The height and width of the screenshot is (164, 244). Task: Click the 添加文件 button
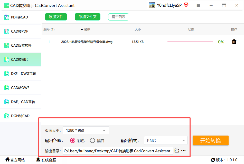click(56, 17)
